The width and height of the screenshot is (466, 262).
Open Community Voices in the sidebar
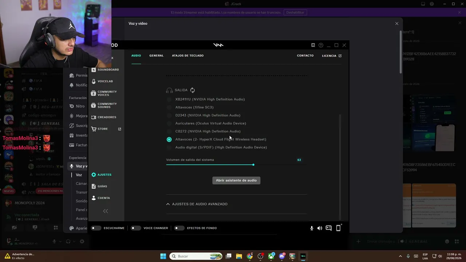point(104,94)
